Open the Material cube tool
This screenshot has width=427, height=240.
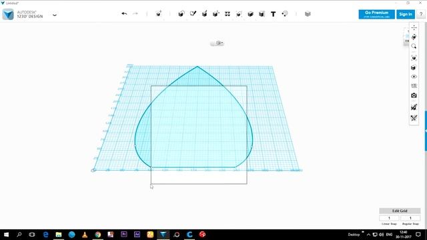(308, 13)
